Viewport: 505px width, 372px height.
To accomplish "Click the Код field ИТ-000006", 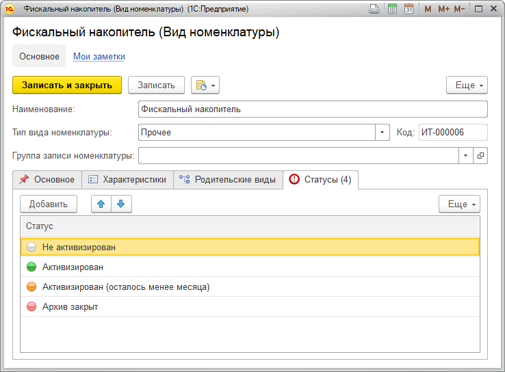I will tap(453, 132).
